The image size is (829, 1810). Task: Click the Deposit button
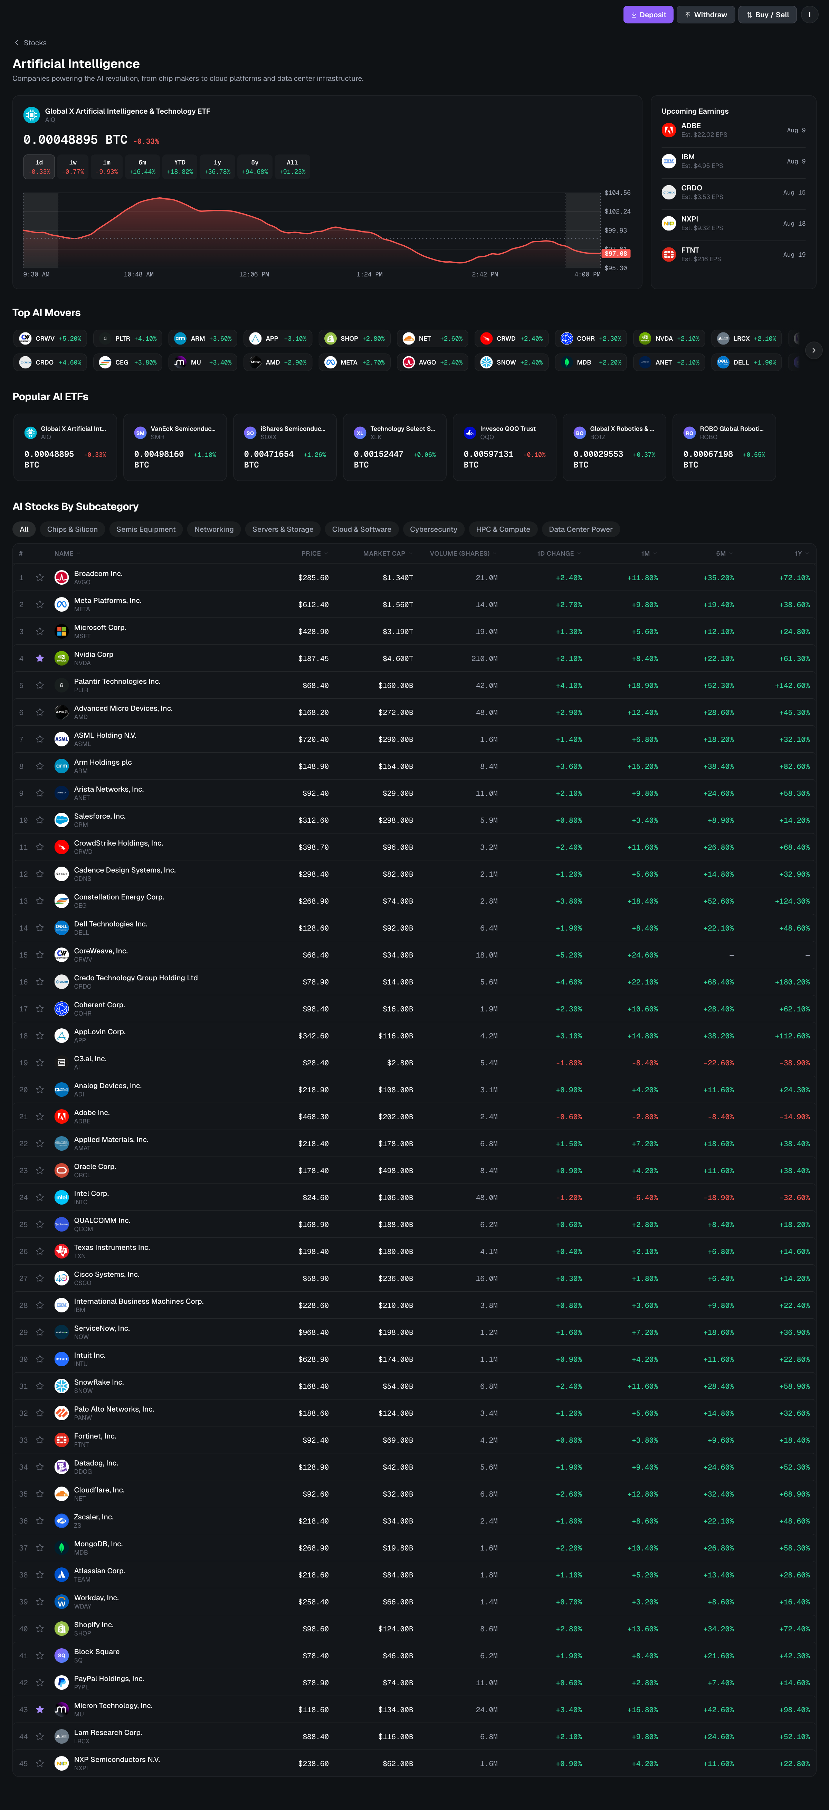[x=648, y=15]
